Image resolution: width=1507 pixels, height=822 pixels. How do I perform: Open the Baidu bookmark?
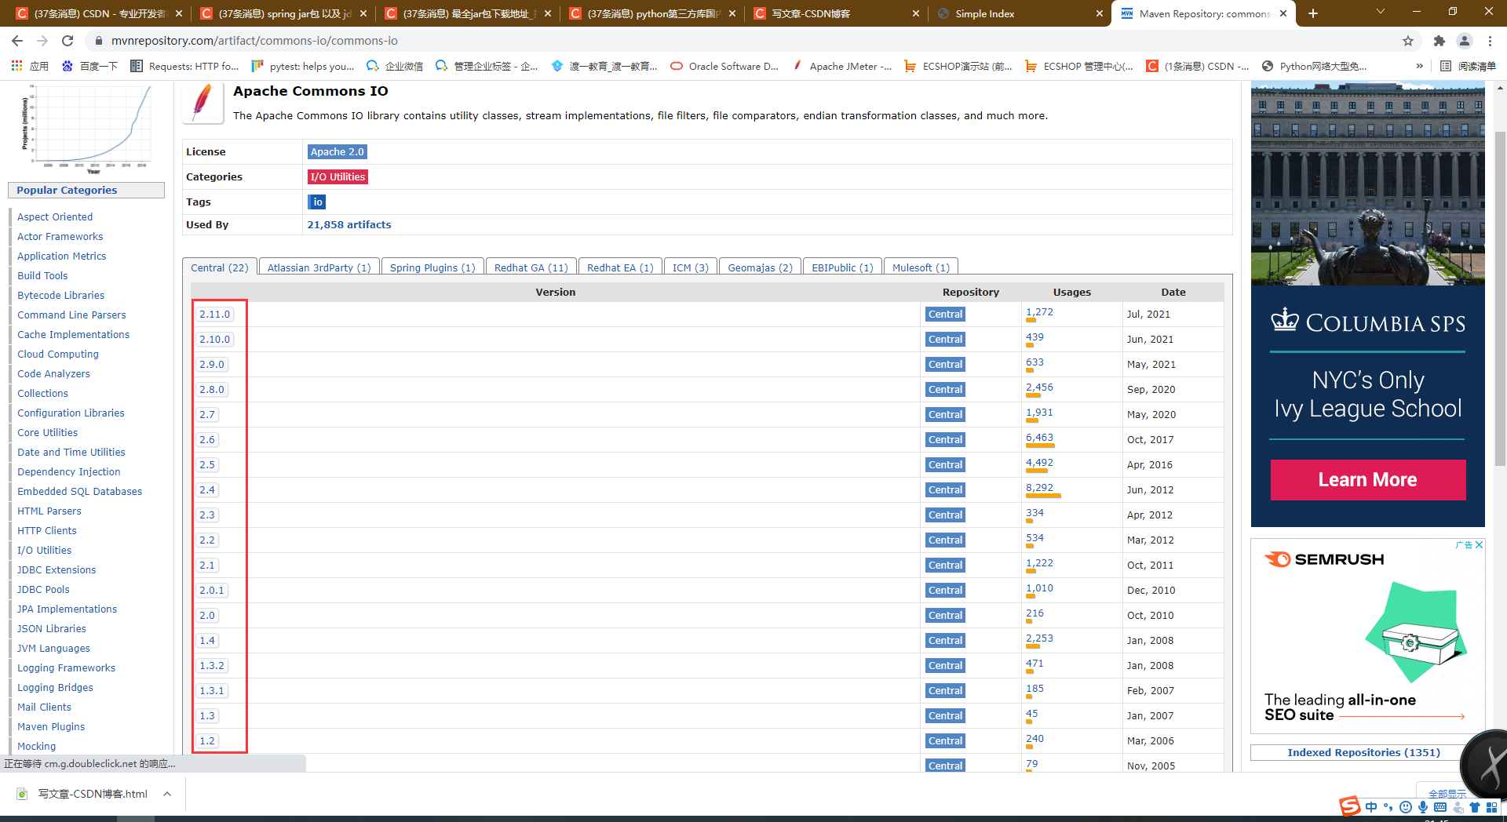[x=89, y=67]
